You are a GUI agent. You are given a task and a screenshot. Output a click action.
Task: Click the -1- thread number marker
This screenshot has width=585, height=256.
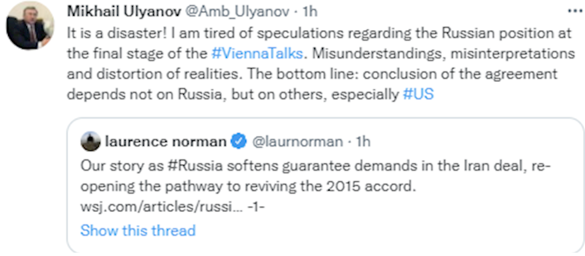click(x=256, y=207)
